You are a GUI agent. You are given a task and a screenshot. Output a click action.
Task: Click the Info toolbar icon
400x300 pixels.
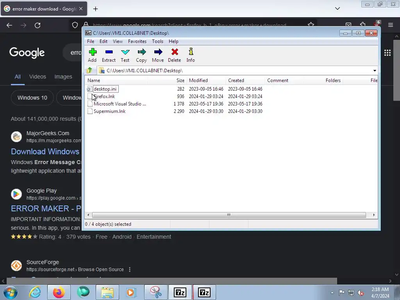[x=191, y=52]
